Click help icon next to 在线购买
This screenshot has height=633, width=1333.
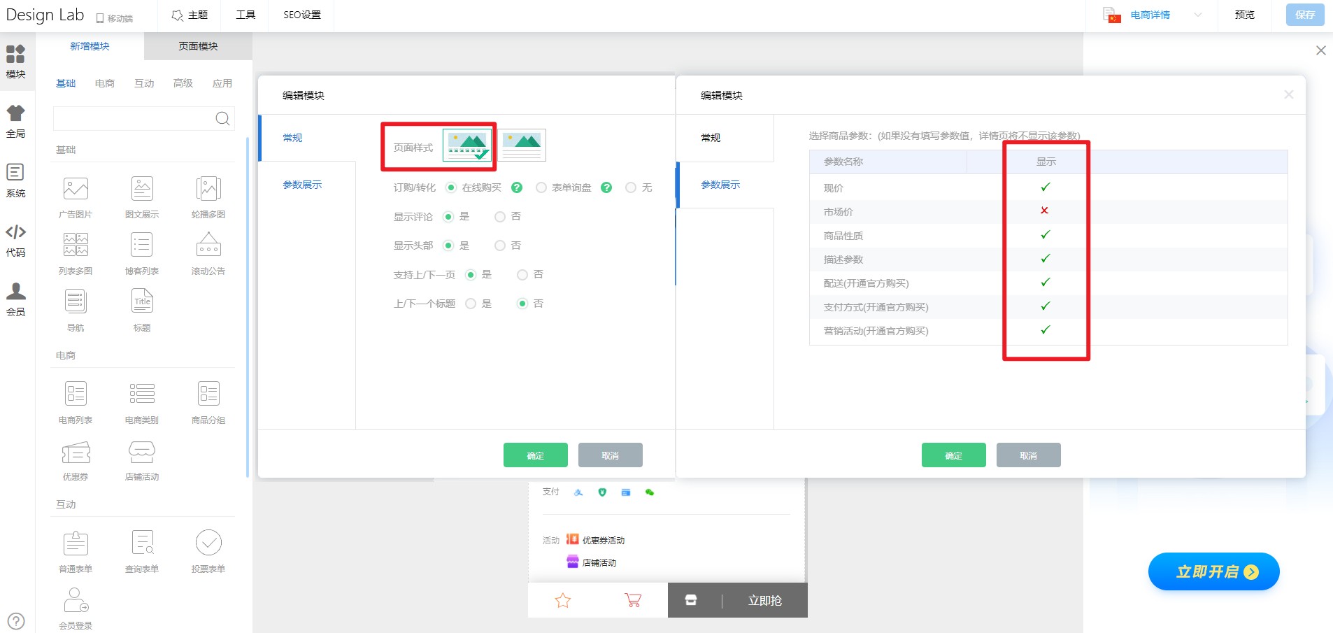(x=517, y=187)
